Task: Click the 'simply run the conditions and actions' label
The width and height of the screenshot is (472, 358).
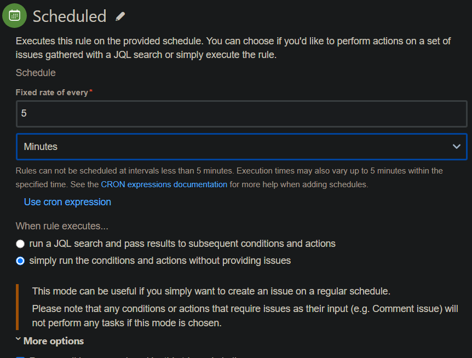Action: coord(160,261)
